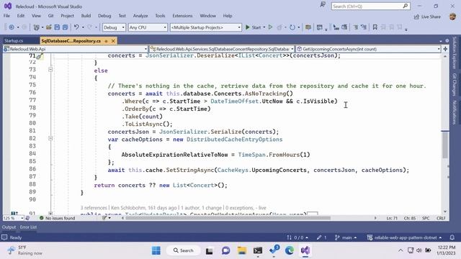The height and width of the screenshot is (259, 461).
Task: Open the SqlDatabaseConcertRepository type navigation dropdown
Action: (222, 49)
